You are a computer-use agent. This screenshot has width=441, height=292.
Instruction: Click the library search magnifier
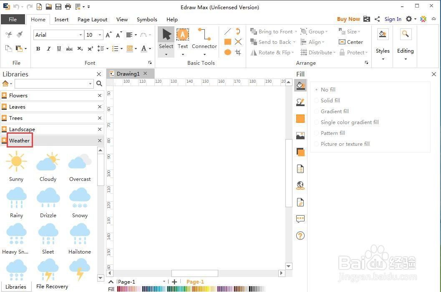point(99,84)
